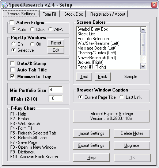Click the Delete Notes button
This screenshot has height=168, width=159.
[x=132, y=133]
